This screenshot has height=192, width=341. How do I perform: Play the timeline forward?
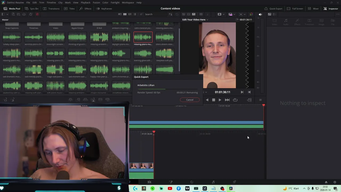[x=220, y=100]
